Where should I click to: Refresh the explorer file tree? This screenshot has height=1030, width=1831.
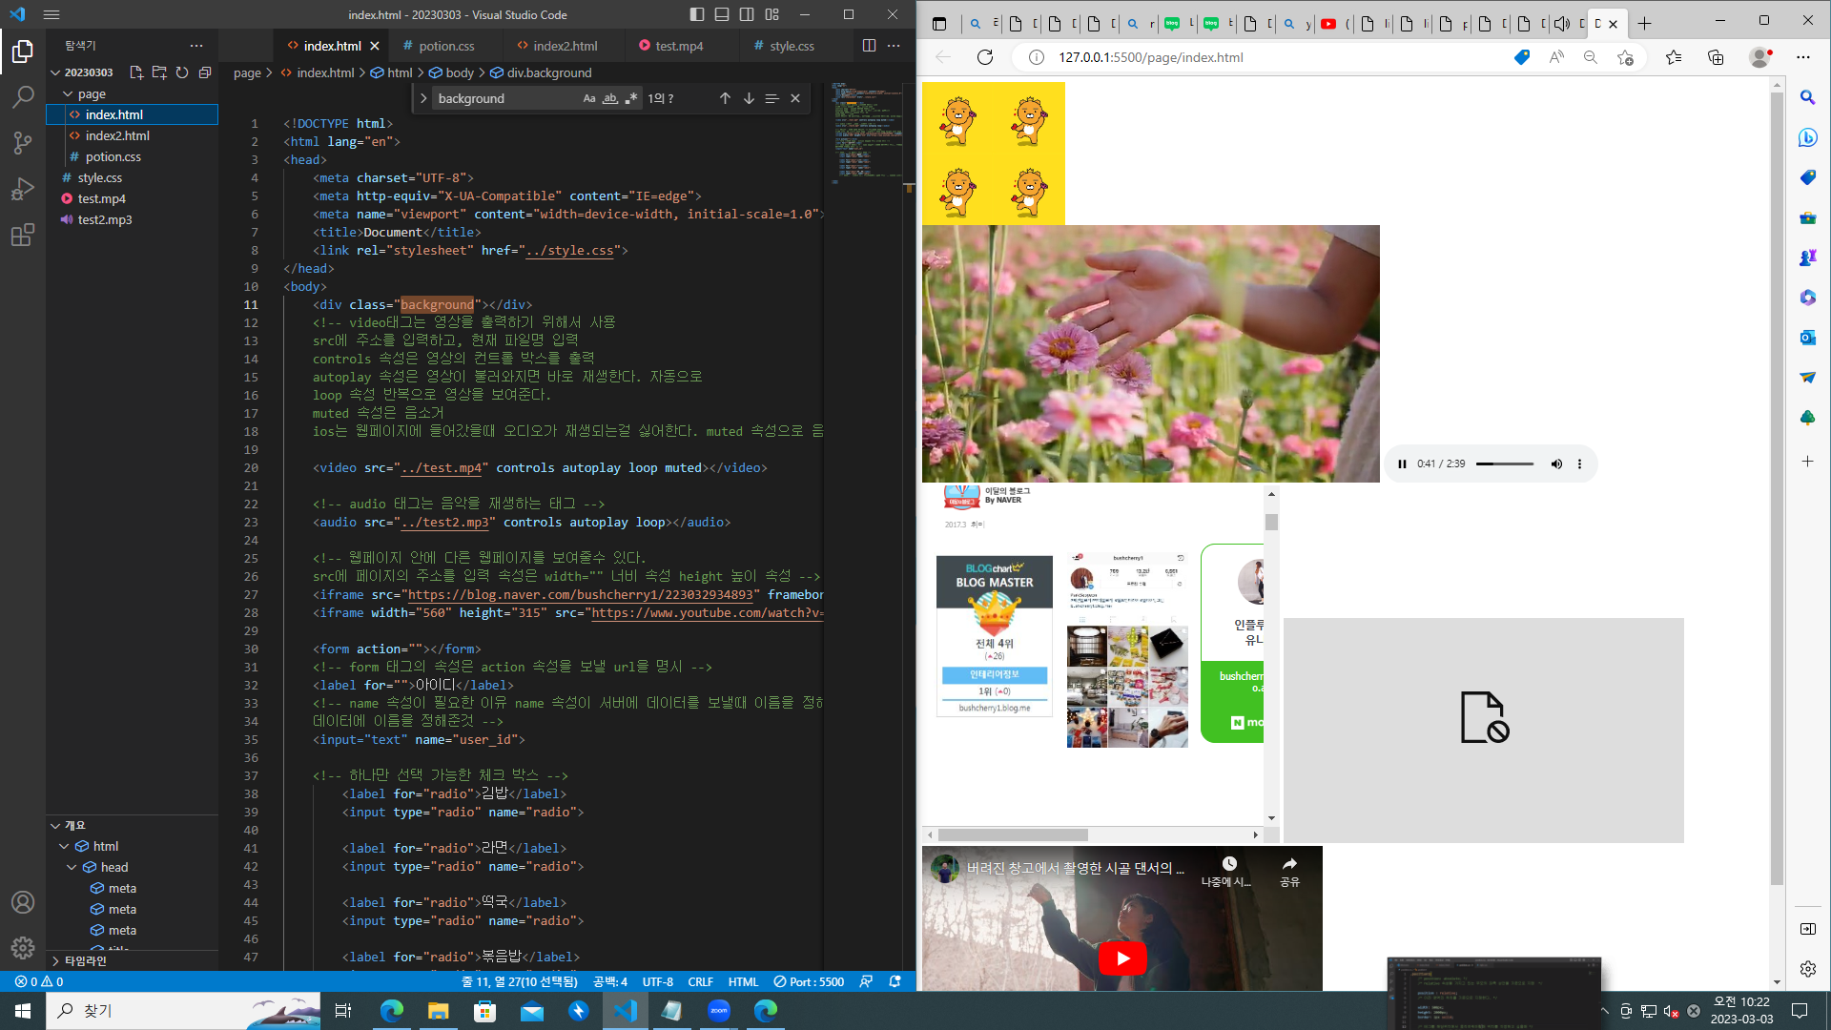click(x=182, y=72)
